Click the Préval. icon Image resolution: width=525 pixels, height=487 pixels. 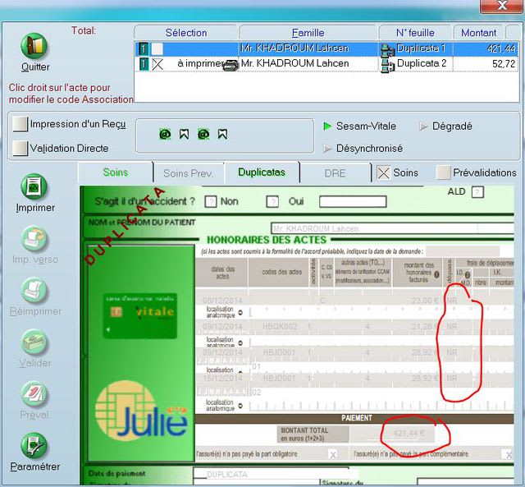pos(34,394)
